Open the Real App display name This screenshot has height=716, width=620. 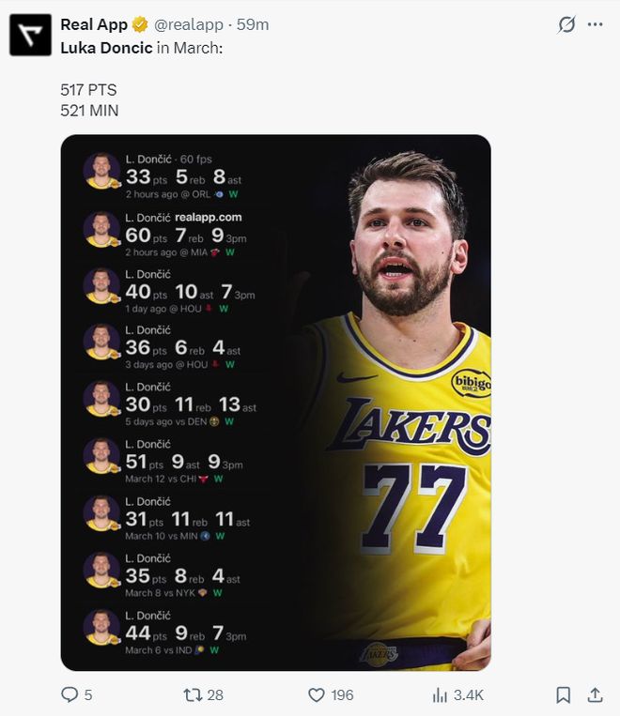[x=94, y=25]
